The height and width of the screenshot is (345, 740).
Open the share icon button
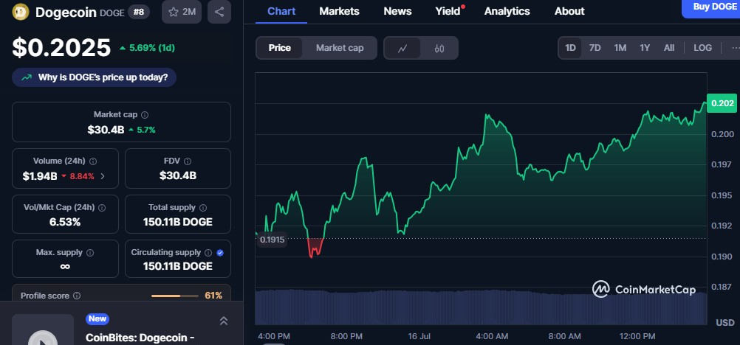click(219, 13)
